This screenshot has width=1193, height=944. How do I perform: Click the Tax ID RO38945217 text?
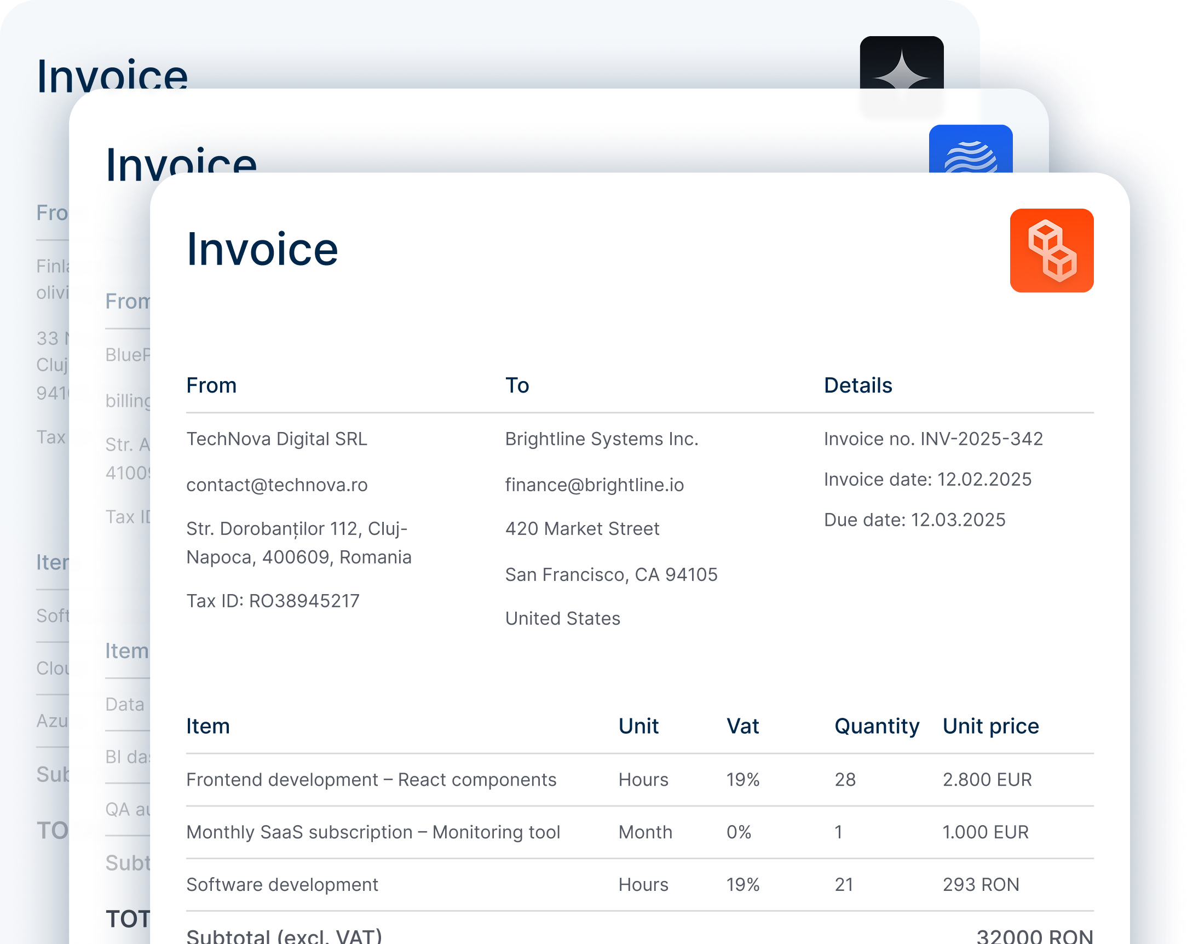click(273, 601)
